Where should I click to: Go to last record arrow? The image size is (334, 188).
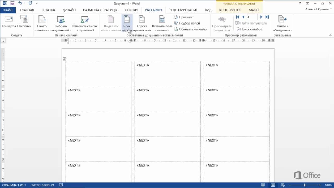[267, 17]
